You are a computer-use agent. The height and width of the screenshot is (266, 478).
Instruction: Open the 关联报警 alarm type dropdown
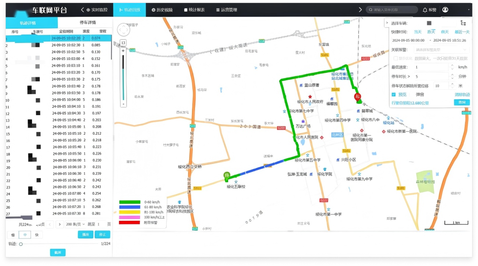[x=441, y=50]
